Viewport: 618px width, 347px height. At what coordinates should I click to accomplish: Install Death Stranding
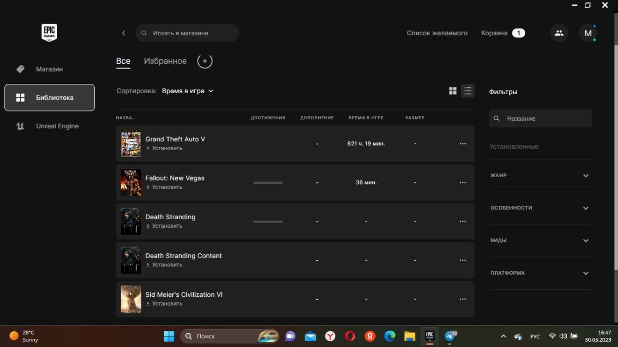point(164,226)
